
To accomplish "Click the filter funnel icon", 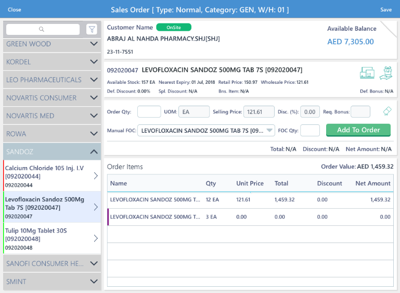I will pos(92,29).
